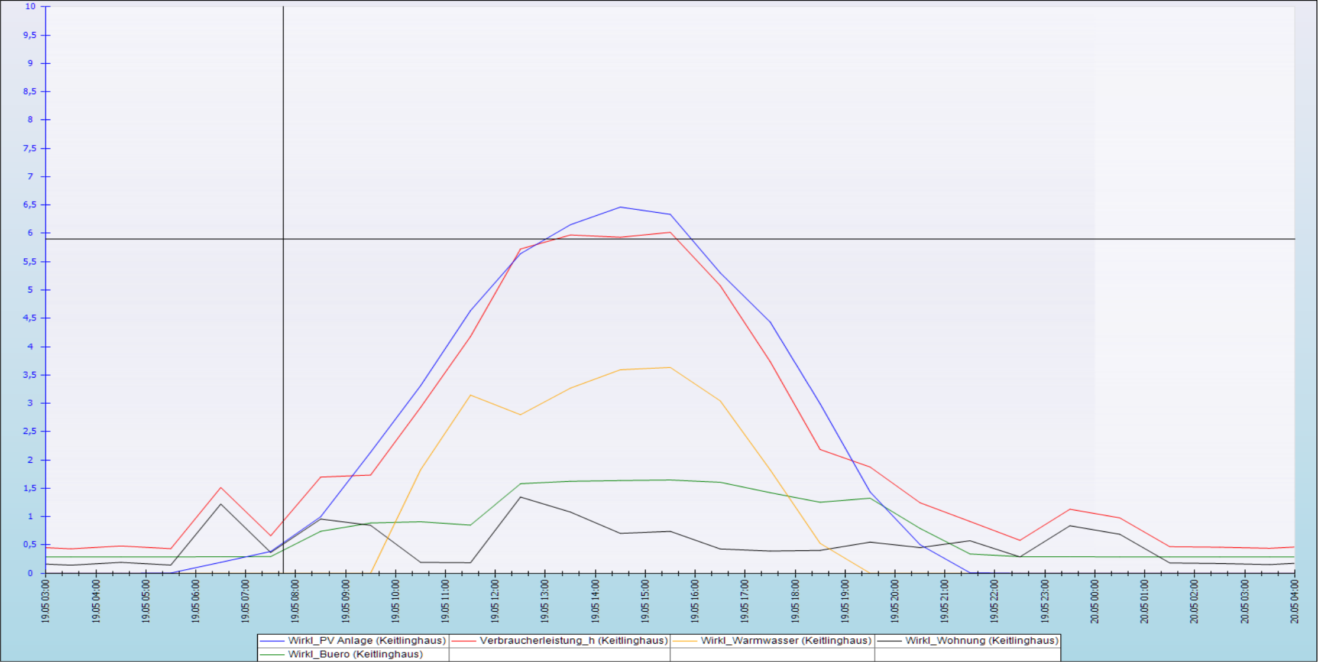Click the y-axis label 5,5
This screenshot has width=1318, height=662.
[30, 261]
